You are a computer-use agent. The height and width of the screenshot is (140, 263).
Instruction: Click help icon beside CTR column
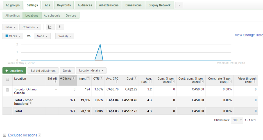click(101, 79)
